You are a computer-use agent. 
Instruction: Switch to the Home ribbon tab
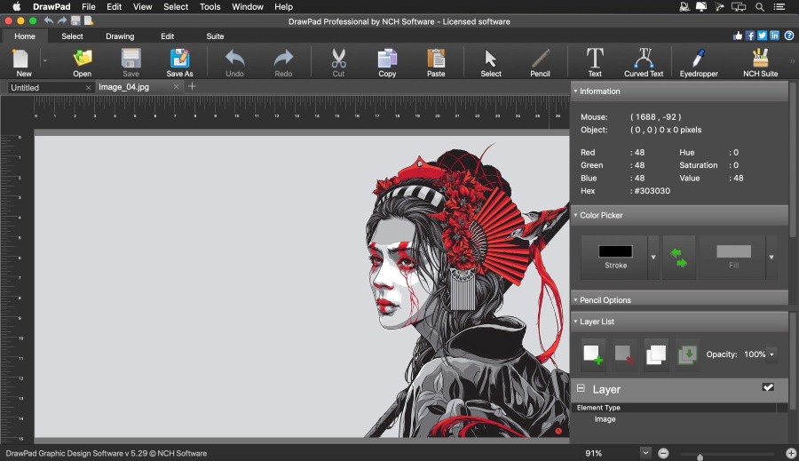click(x=25, y=36)
